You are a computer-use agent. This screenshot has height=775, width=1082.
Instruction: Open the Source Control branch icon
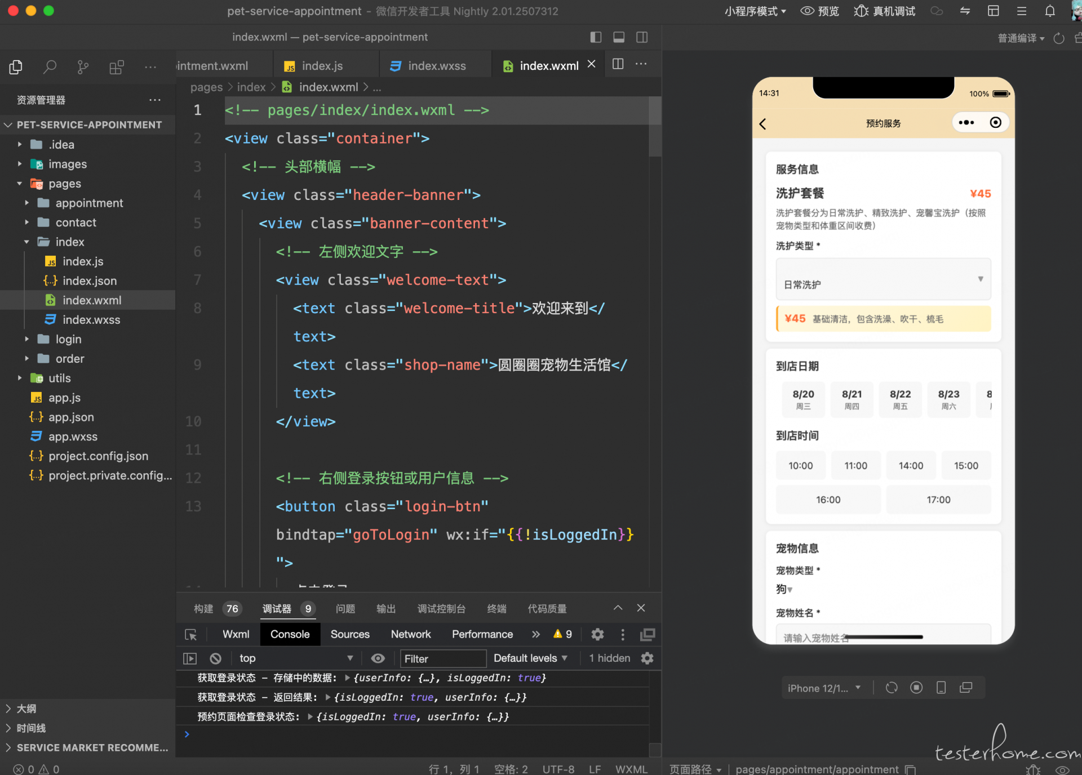[83, 68]
